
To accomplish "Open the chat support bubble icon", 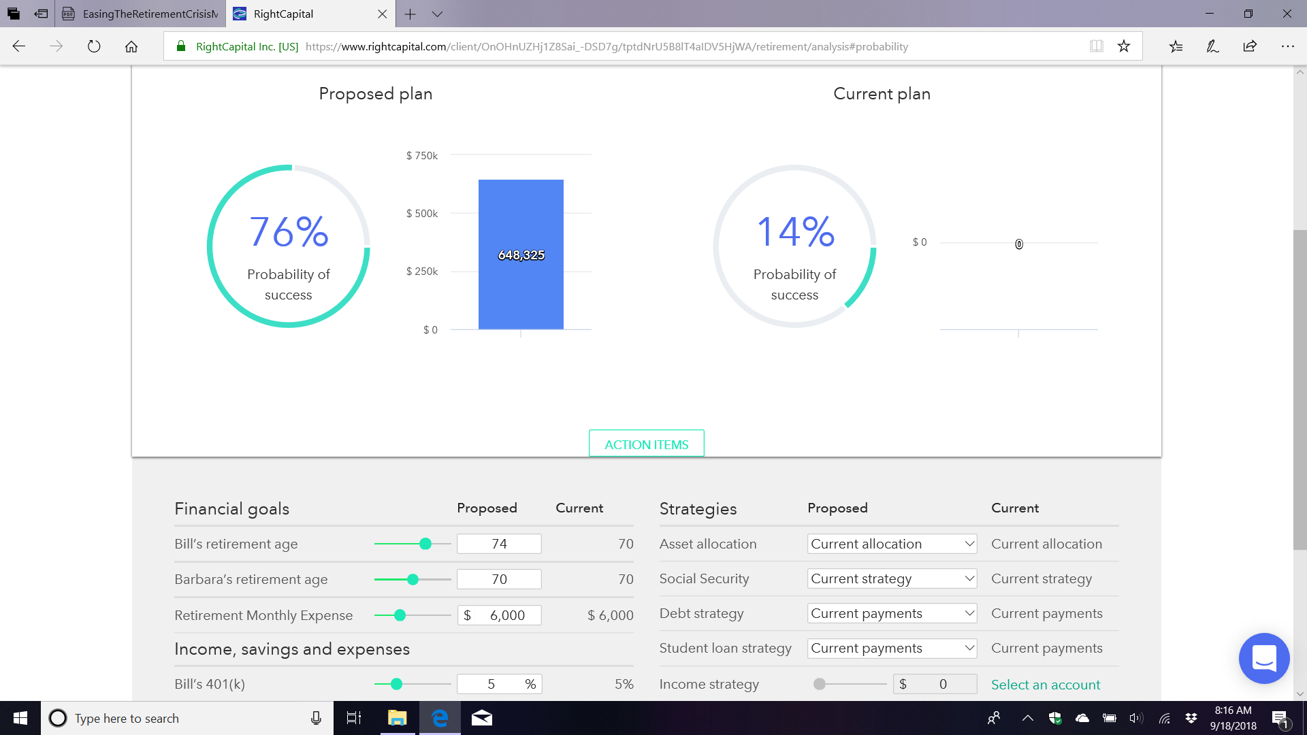I will [1264, 658].
